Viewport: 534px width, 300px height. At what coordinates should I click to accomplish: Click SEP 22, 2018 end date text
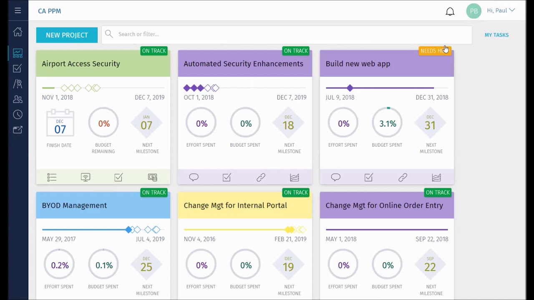(432, 239)
